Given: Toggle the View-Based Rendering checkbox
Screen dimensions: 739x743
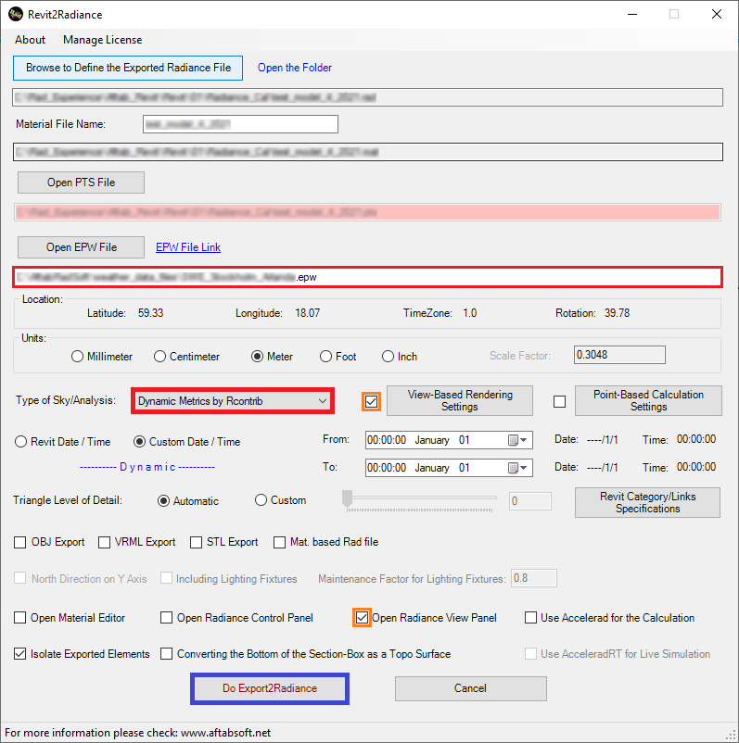Looking at the screenshot, I should coord(372,402).
